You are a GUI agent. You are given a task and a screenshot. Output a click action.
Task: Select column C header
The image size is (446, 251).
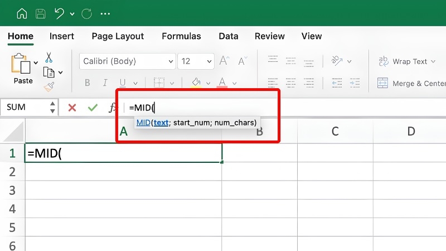pos(335,131)
